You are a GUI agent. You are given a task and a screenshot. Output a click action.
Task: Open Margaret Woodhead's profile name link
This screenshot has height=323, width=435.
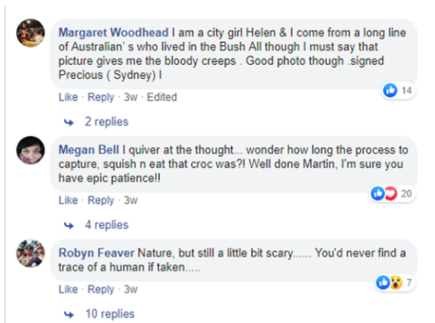coord(114,32)
